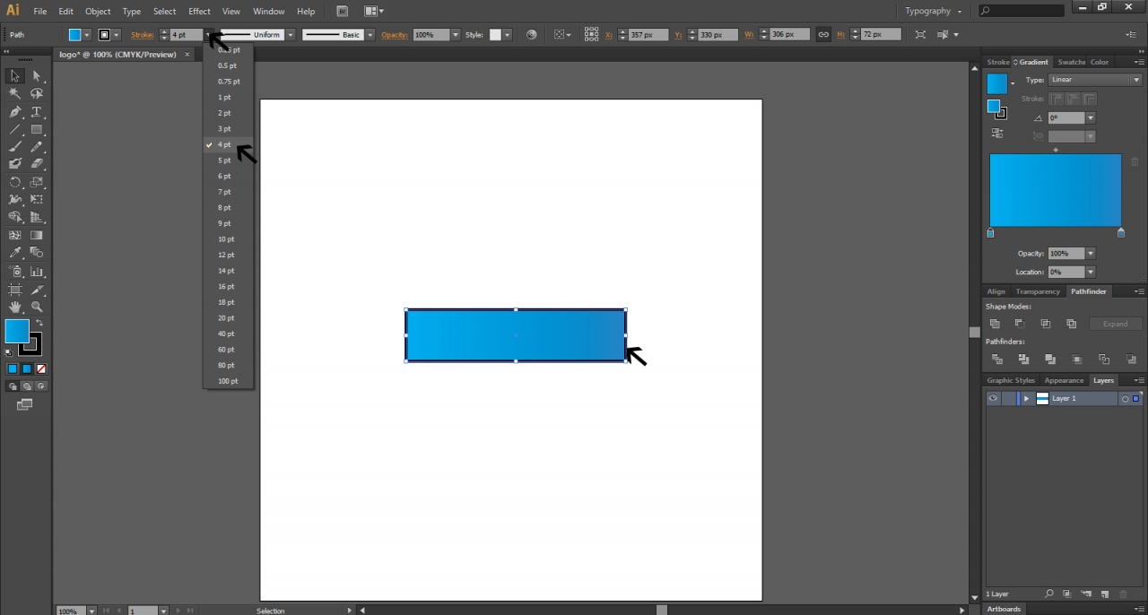Click the Unite shape mode icon
Viewport: 1148px width, 615px height.
pyautogui.click(x=995, y=324)
